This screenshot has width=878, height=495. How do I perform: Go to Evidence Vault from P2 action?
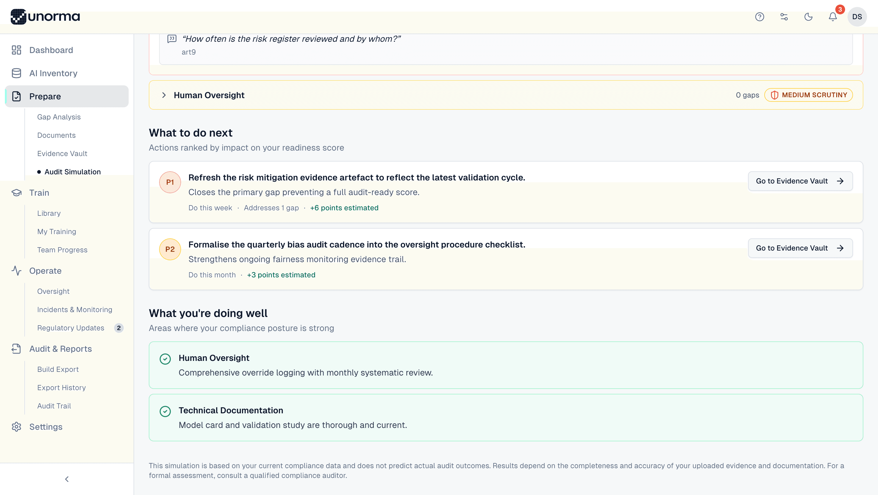pyautogui.click(x=800, y=248)
